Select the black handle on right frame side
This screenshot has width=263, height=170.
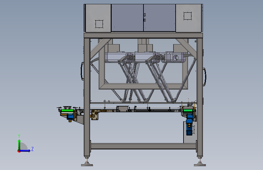pos(204,77)
